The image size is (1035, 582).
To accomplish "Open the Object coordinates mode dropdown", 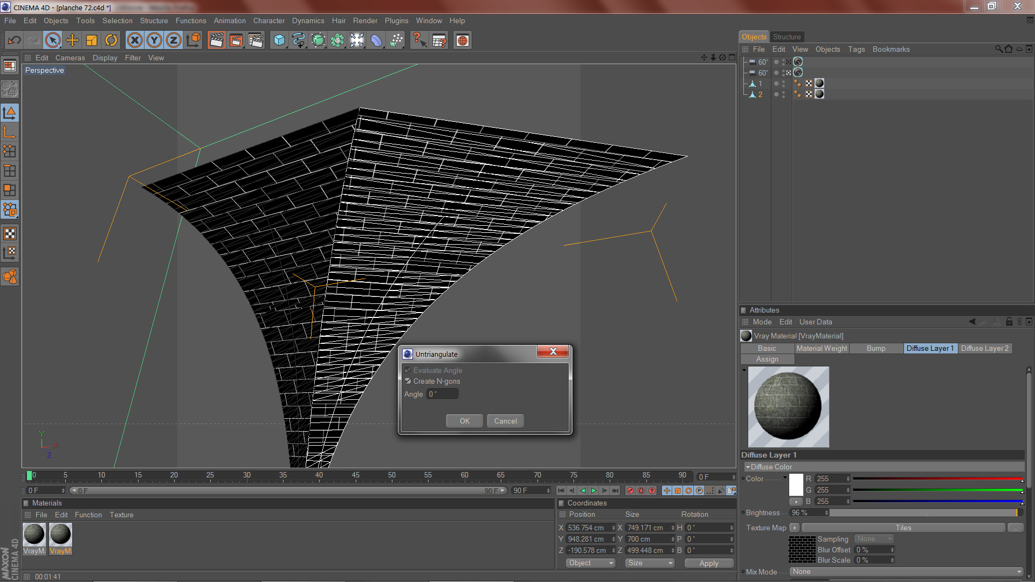I will coord(590,563).
